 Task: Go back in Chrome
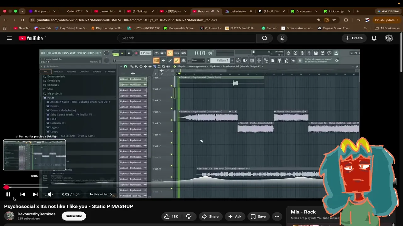point(5,20)
